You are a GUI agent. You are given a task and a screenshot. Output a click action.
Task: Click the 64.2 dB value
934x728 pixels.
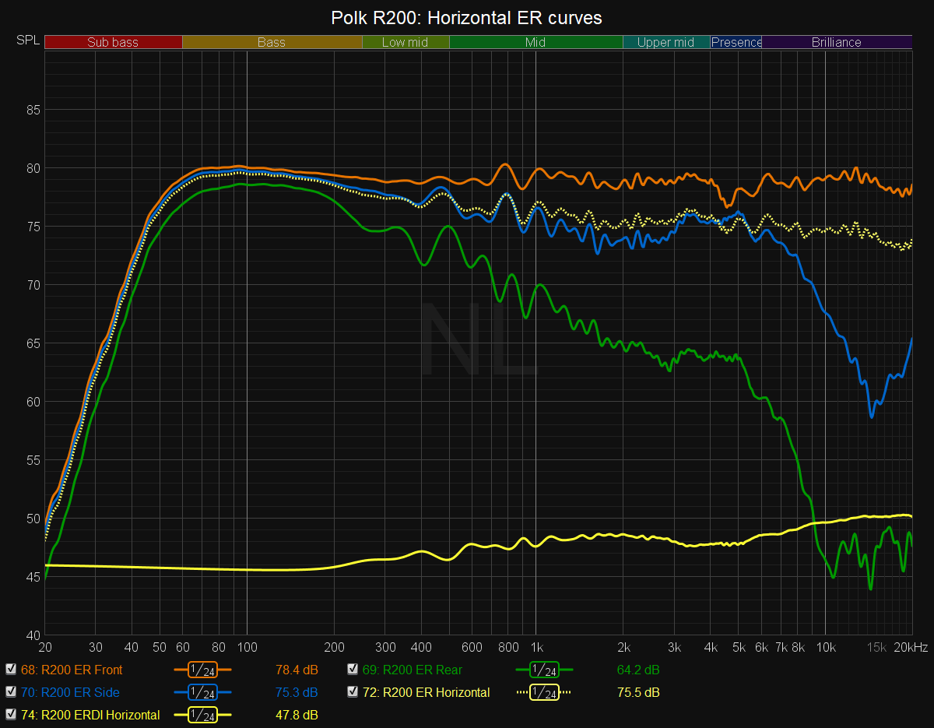pos(638,670)
